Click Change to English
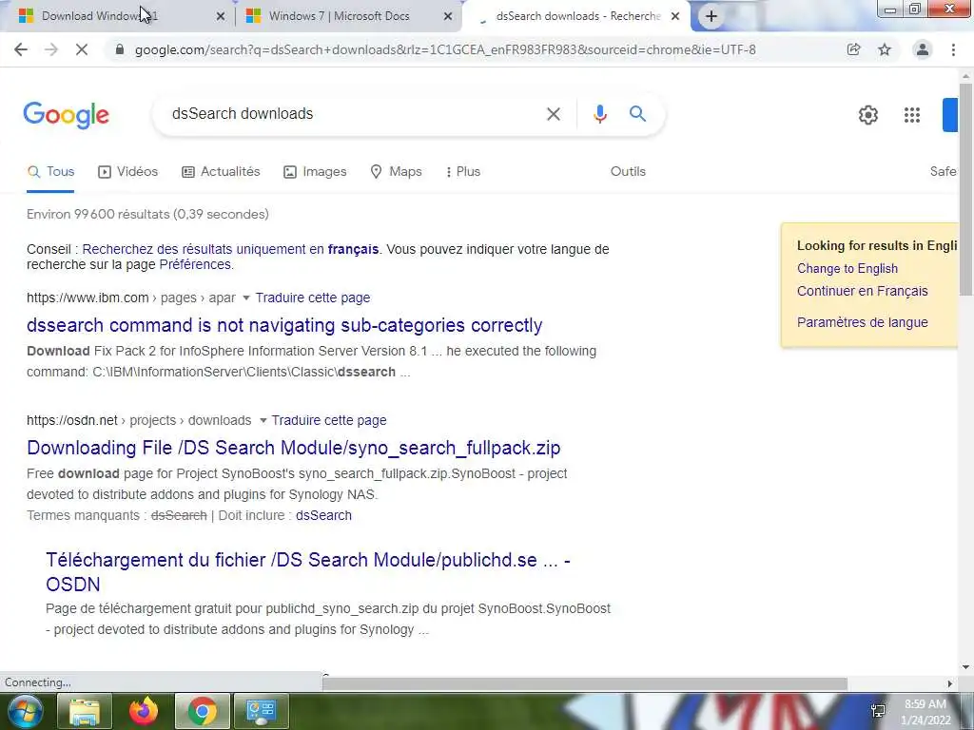The width and height of the screenshot is (974, 730). 847,269
